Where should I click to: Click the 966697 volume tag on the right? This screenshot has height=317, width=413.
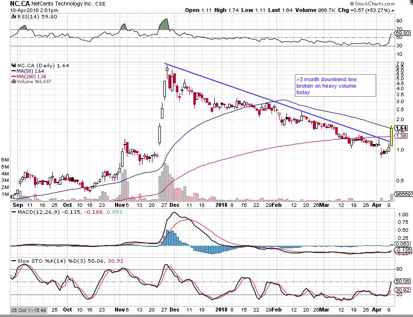[404, 194]
